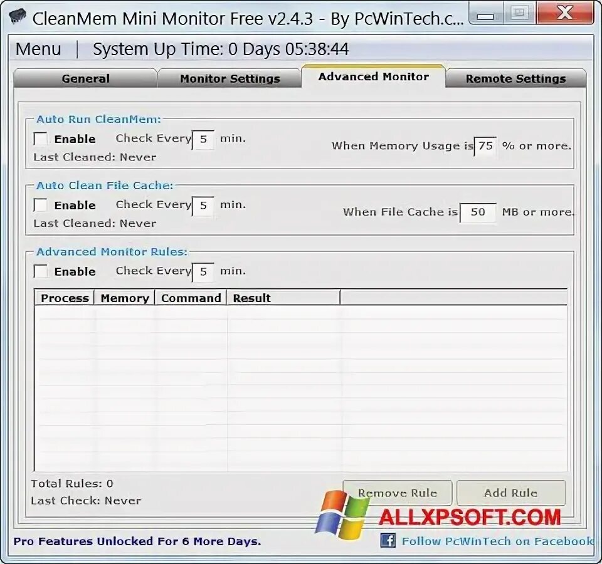Click Check Every field under Auto Run CleanMem
This screenshot has width=602, height=564.
[x=203, y=139]
